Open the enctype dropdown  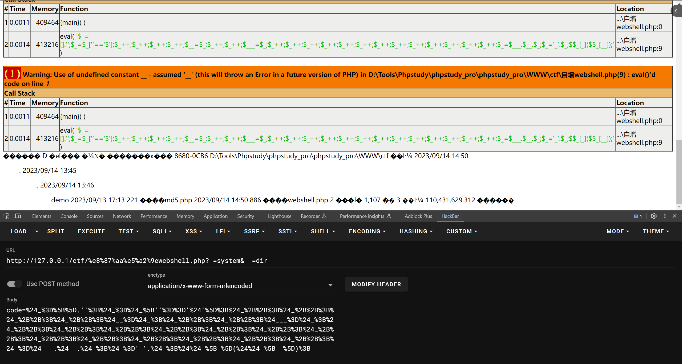pyautogui.click(x=241, y=286)
